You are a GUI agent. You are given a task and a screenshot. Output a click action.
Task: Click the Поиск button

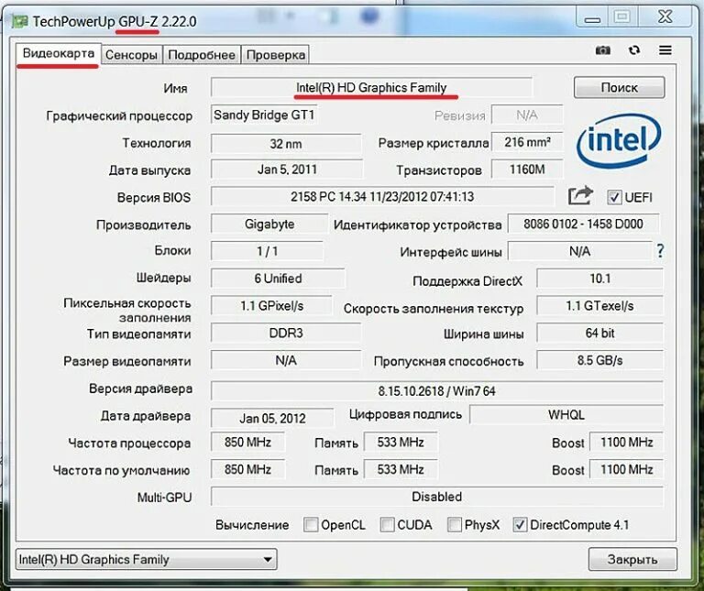coord(619,87)
